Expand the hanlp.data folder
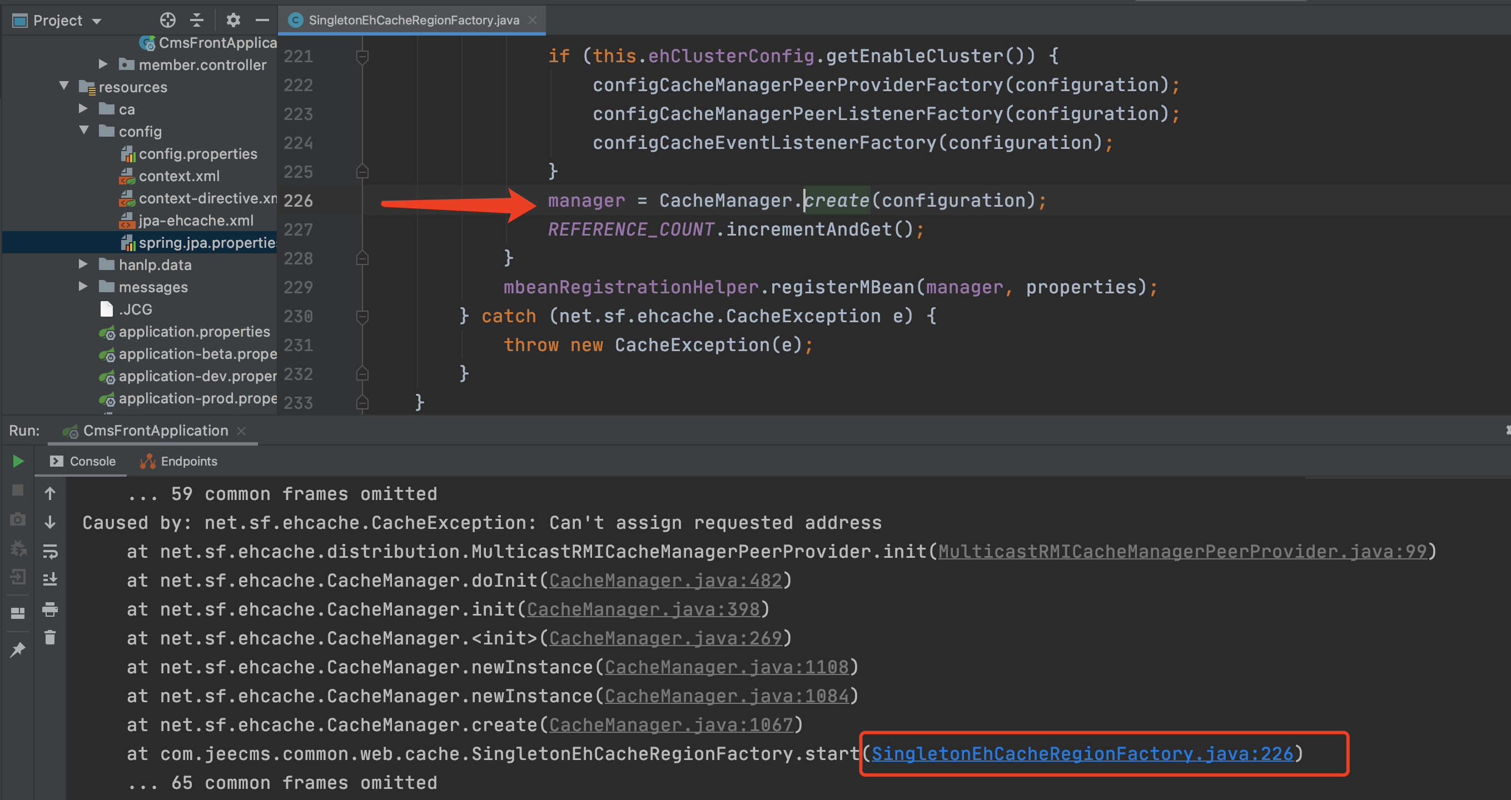 coord(83,264)
